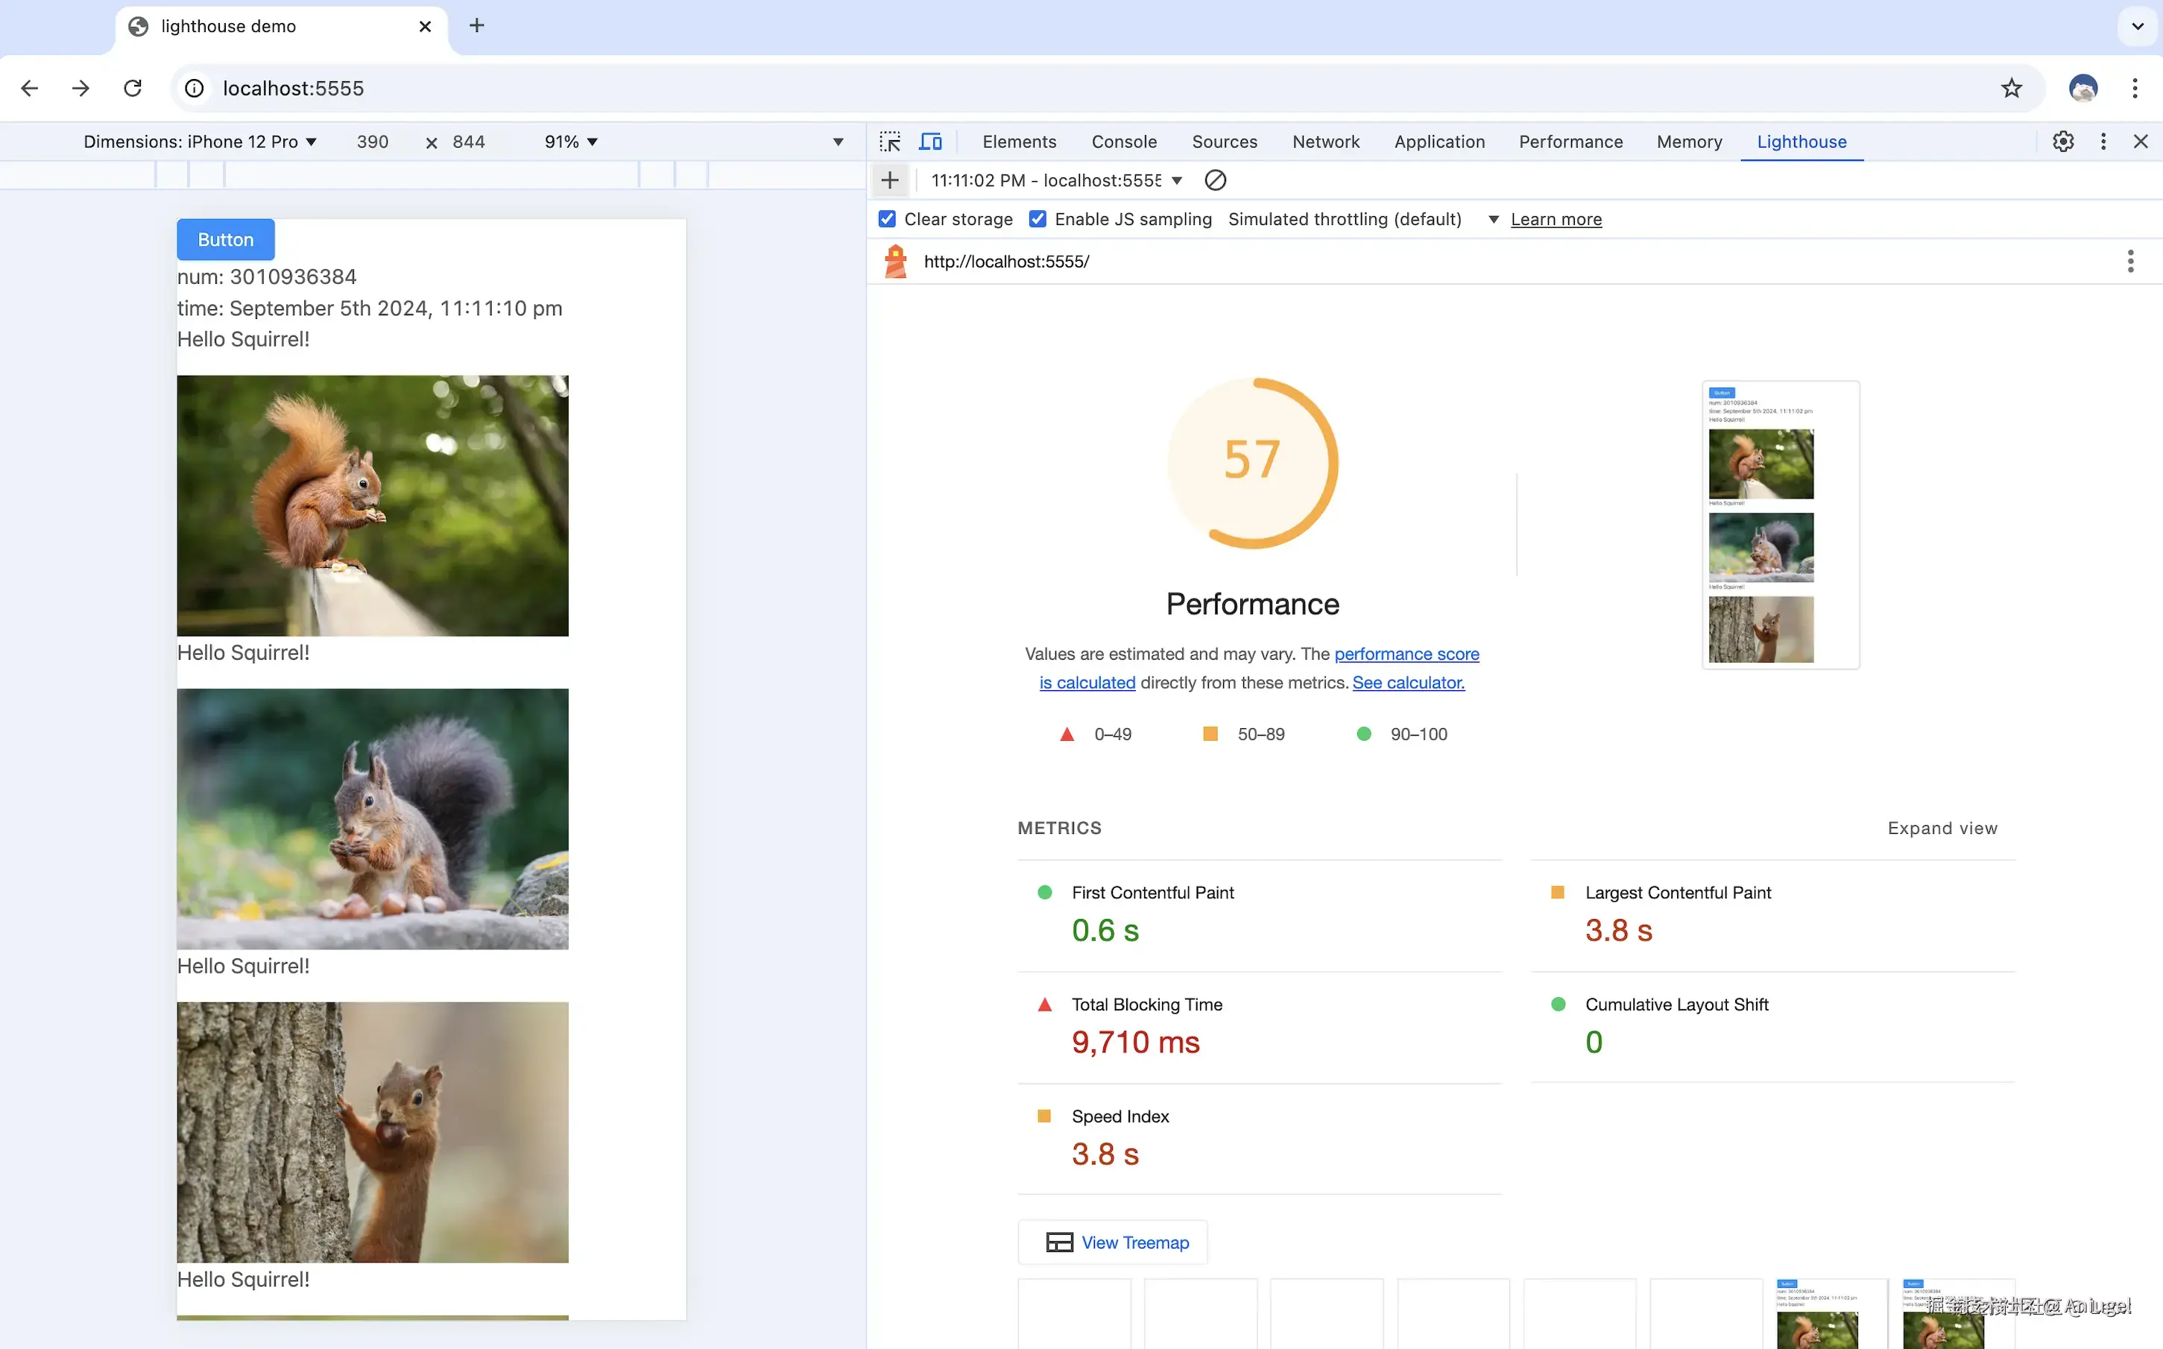
Task: Toggle Expand view for metrics
Action: pyautogui.click(x=1942, y=828)
